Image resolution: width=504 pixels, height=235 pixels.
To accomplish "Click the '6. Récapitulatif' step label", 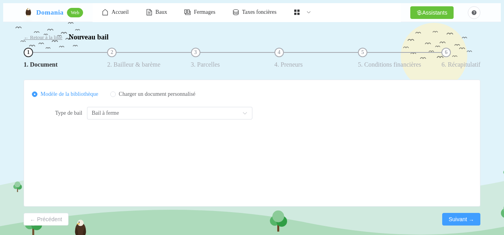I will 461,65.
